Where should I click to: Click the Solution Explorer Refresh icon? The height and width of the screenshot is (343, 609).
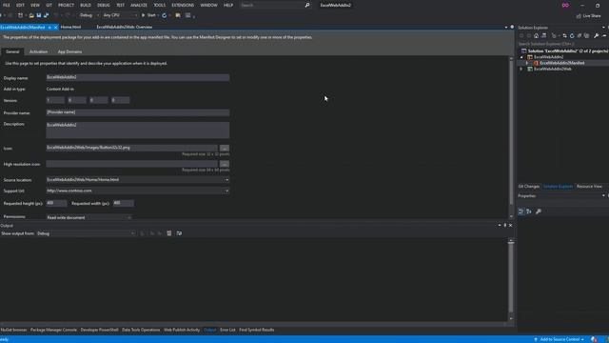[x=572, y=35]
